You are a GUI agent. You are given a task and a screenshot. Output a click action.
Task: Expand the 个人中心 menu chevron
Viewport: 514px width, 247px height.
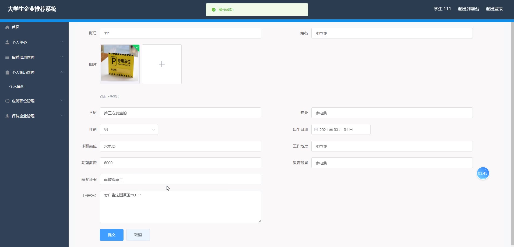pos(62,42)
